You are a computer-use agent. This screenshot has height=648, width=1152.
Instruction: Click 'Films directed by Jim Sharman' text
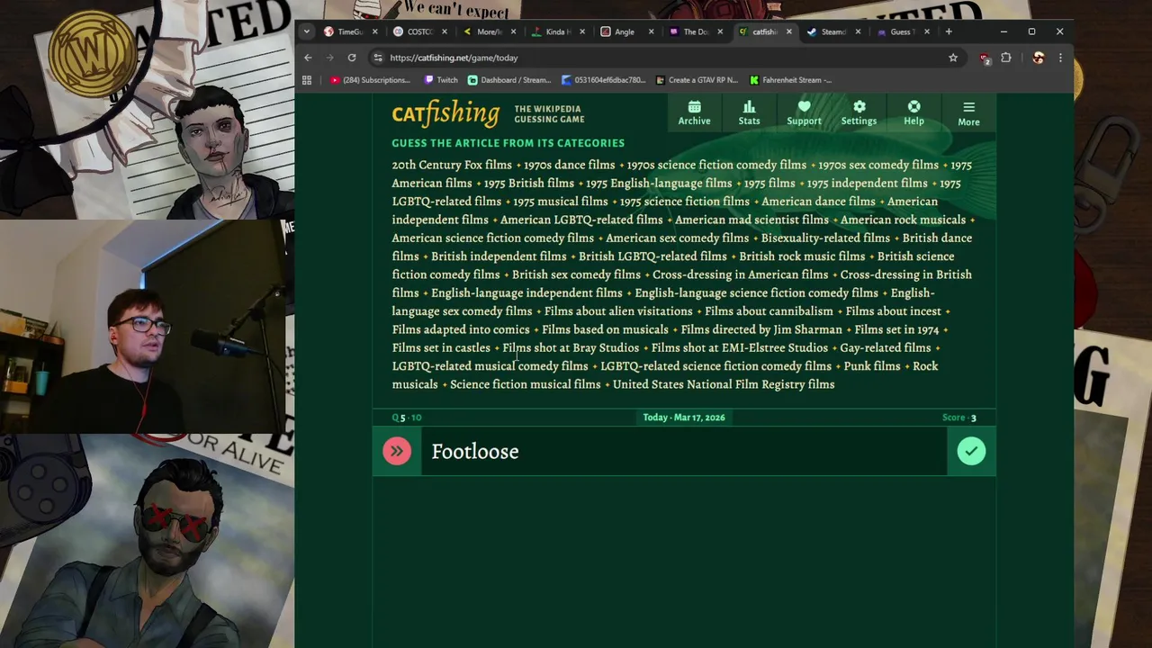coord(761,329)
